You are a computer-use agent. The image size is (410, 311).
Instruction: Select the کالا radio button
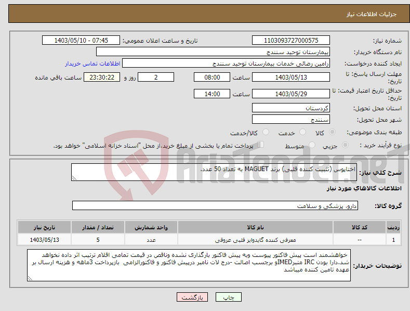333,132
